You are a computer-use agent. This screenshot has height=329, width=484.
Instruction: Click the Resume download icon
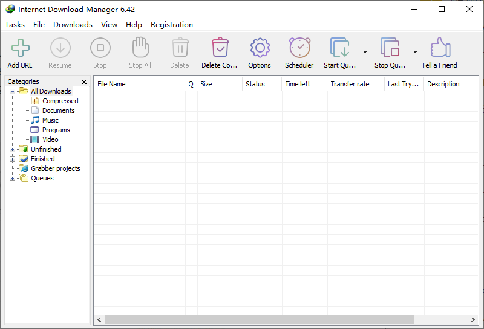tap(60, 48)
